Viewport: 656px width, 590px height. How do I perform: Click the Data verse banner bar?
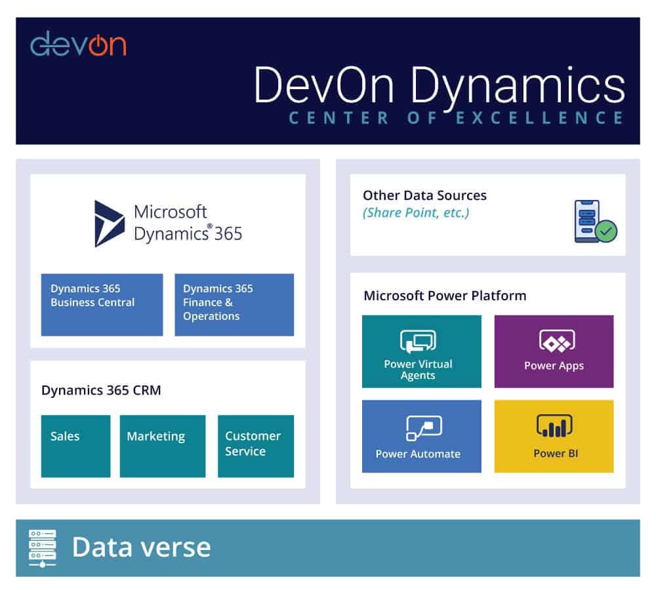click(x=328, y=547)
